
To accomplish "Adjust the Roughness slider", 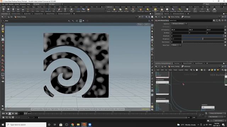I will point(203,39).
